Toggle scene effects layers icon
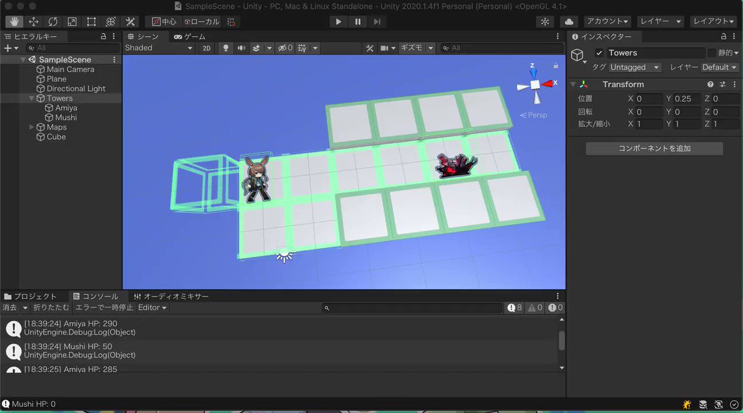Viewport: 743px width, 413px height. pyautogui.click(x=257, y=48)
